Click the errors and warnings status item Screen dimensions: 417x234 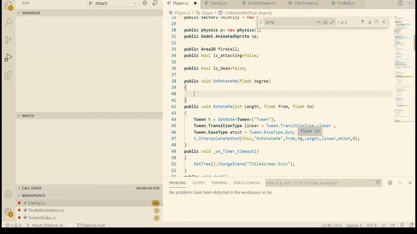[x=13, y=226]
